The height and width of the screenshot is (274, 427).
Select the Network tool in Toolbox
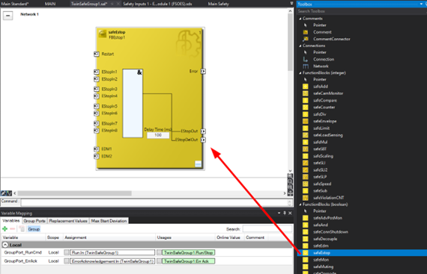click(x=321, y=66)
